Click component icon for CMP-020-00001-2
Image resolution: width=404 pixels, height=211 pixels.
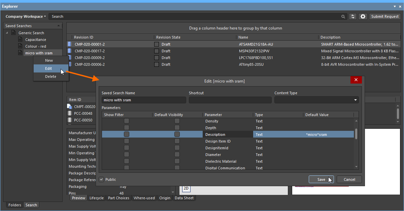tap(70, 44)
